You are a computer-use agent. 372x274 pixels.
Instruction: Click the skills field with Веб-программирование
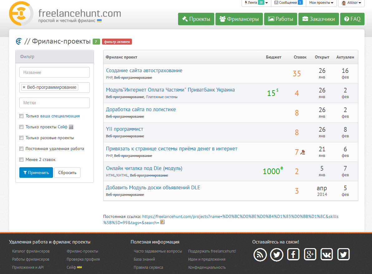click(x=55, y=87)
